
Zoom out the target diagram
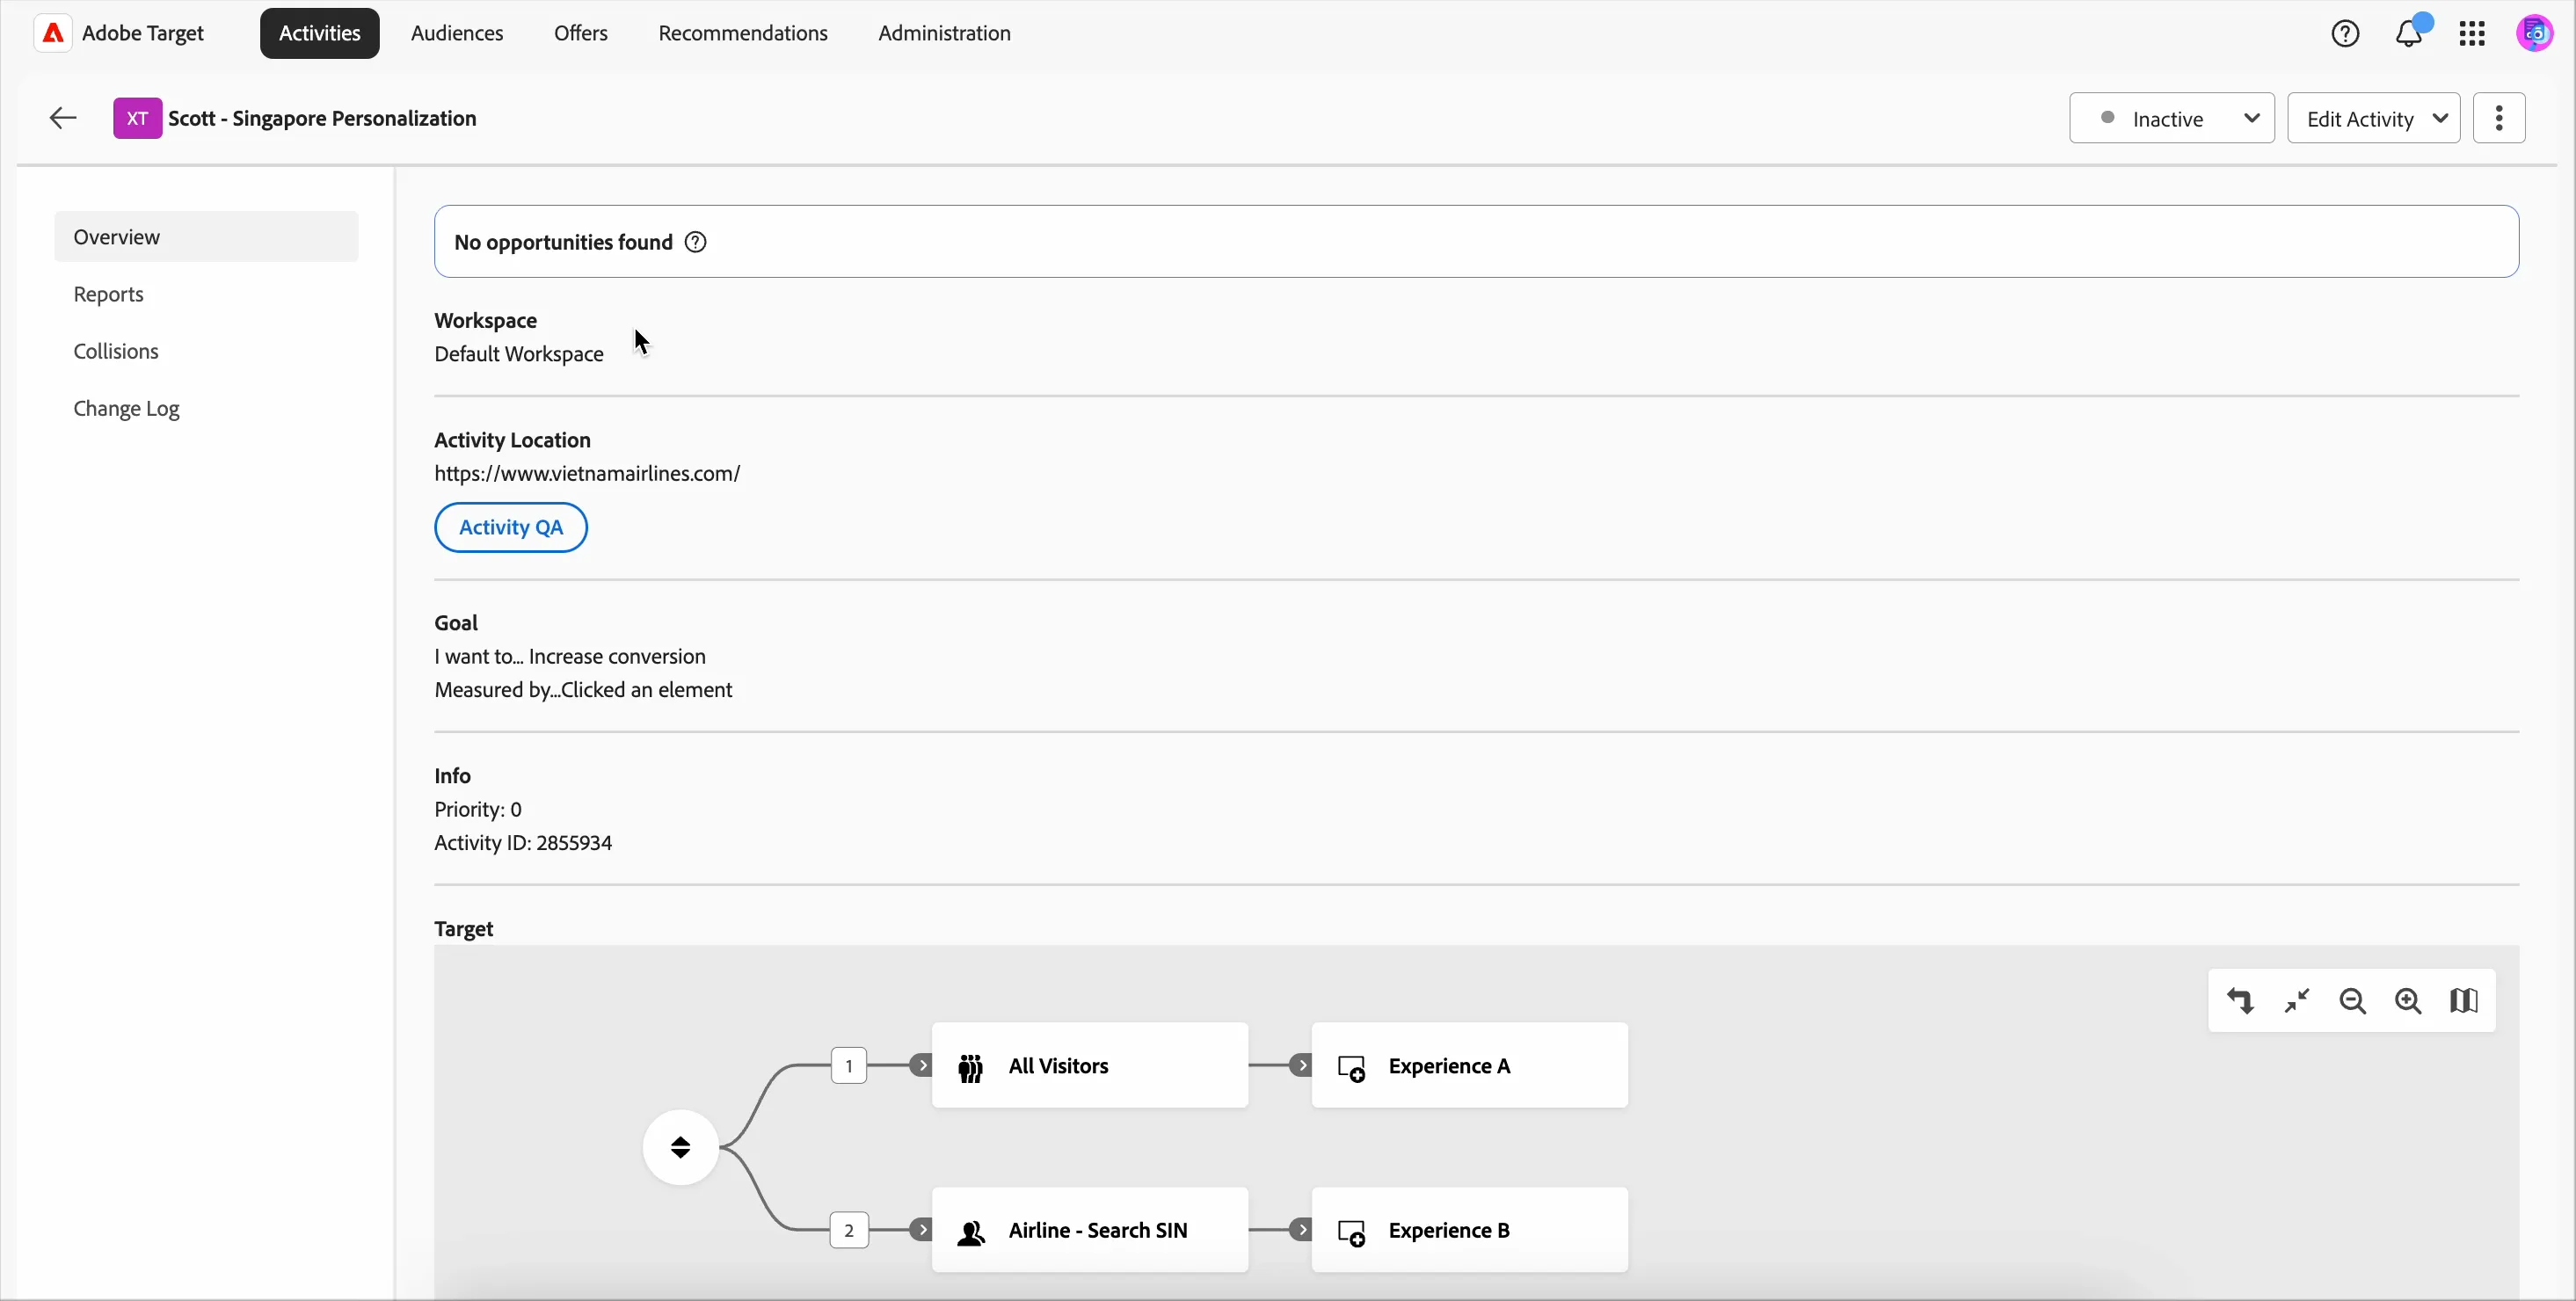coord(2353,1001)
